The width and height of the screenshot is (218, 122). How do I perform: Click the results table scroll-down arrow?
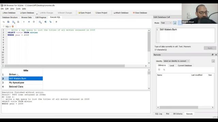click(149, 88)
